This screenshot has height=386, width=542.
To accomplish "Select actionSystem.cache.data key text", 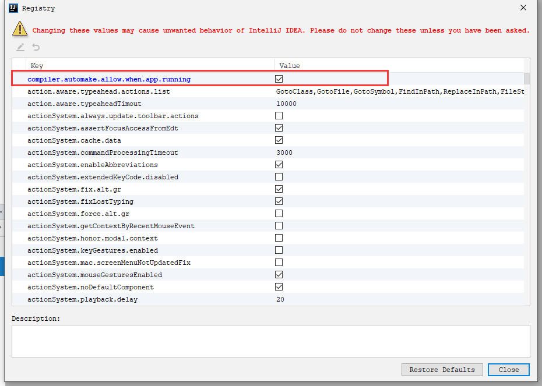I will (75, 140).
